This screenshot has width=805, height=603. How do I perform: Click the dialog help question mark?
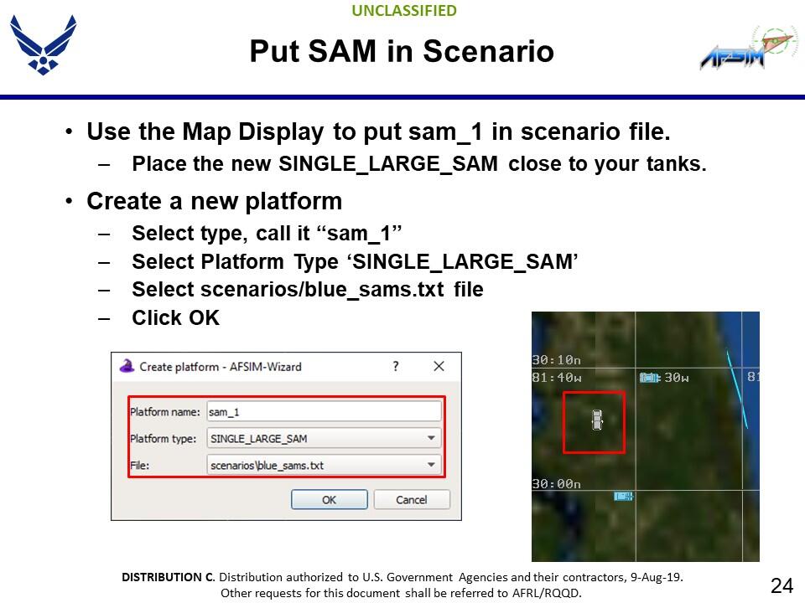point(395,366)
